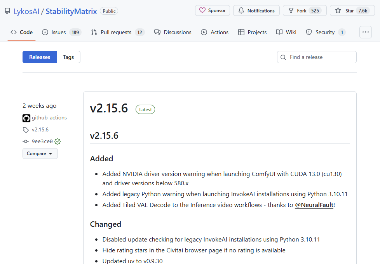Open the overflow menu with three dots

365,32
